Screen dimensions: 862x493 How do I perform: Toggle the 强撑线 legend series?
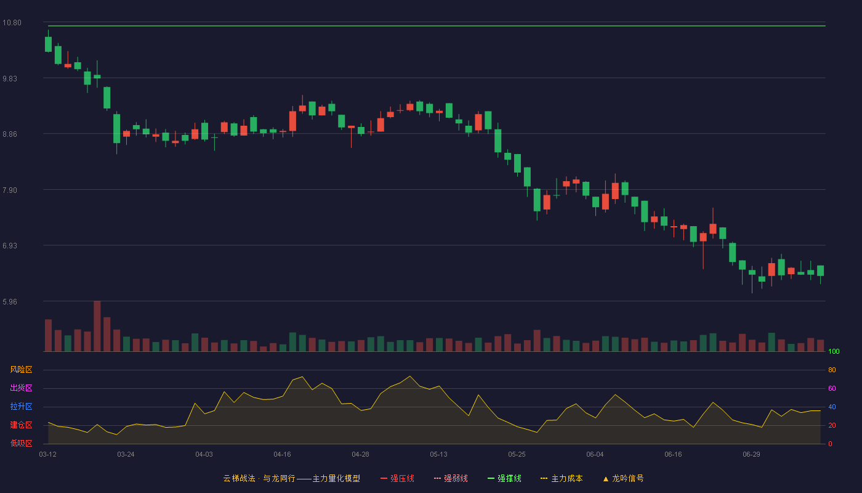pos(504,478)
